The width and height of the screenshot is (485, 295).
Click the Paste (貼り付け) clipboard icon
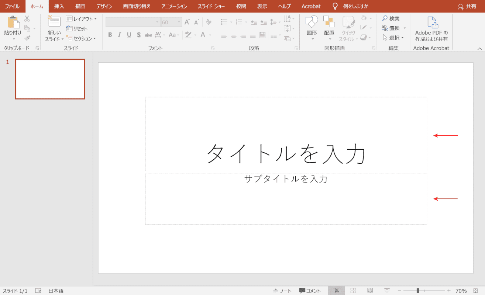(x=14, y=22)
